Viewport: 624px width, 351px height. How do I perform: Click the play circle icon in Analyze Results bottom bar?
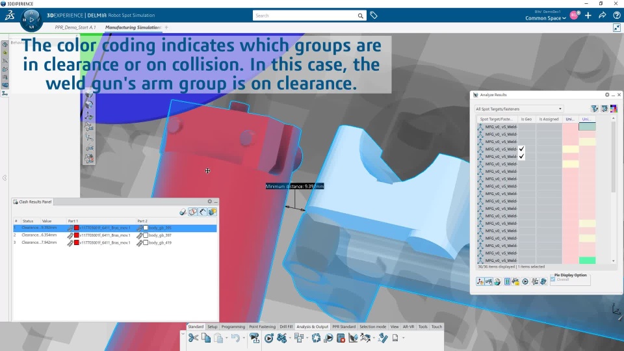(x=525, y=281)
